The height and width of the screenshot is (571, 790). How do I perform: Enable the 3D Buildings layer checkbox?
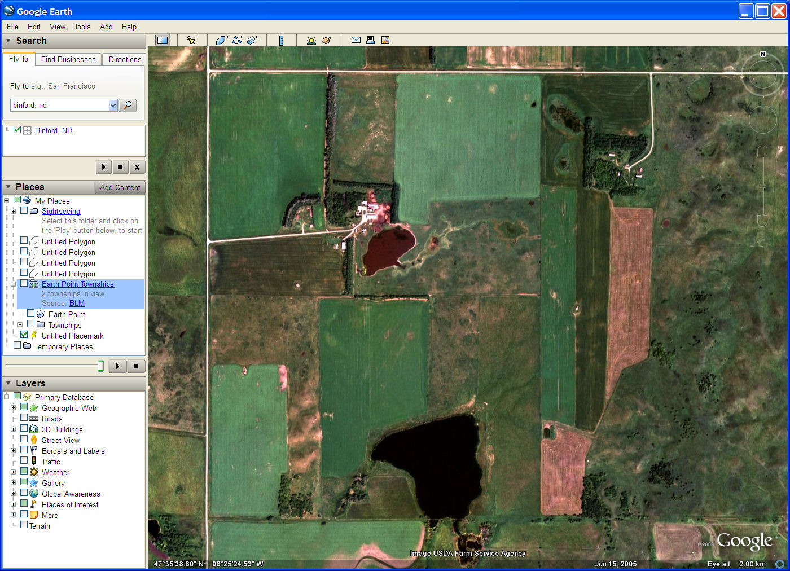tap(24, 428)
